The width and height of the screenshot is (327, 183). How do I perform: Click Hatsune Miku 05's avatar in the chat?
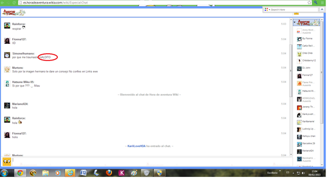click(7, 83)
